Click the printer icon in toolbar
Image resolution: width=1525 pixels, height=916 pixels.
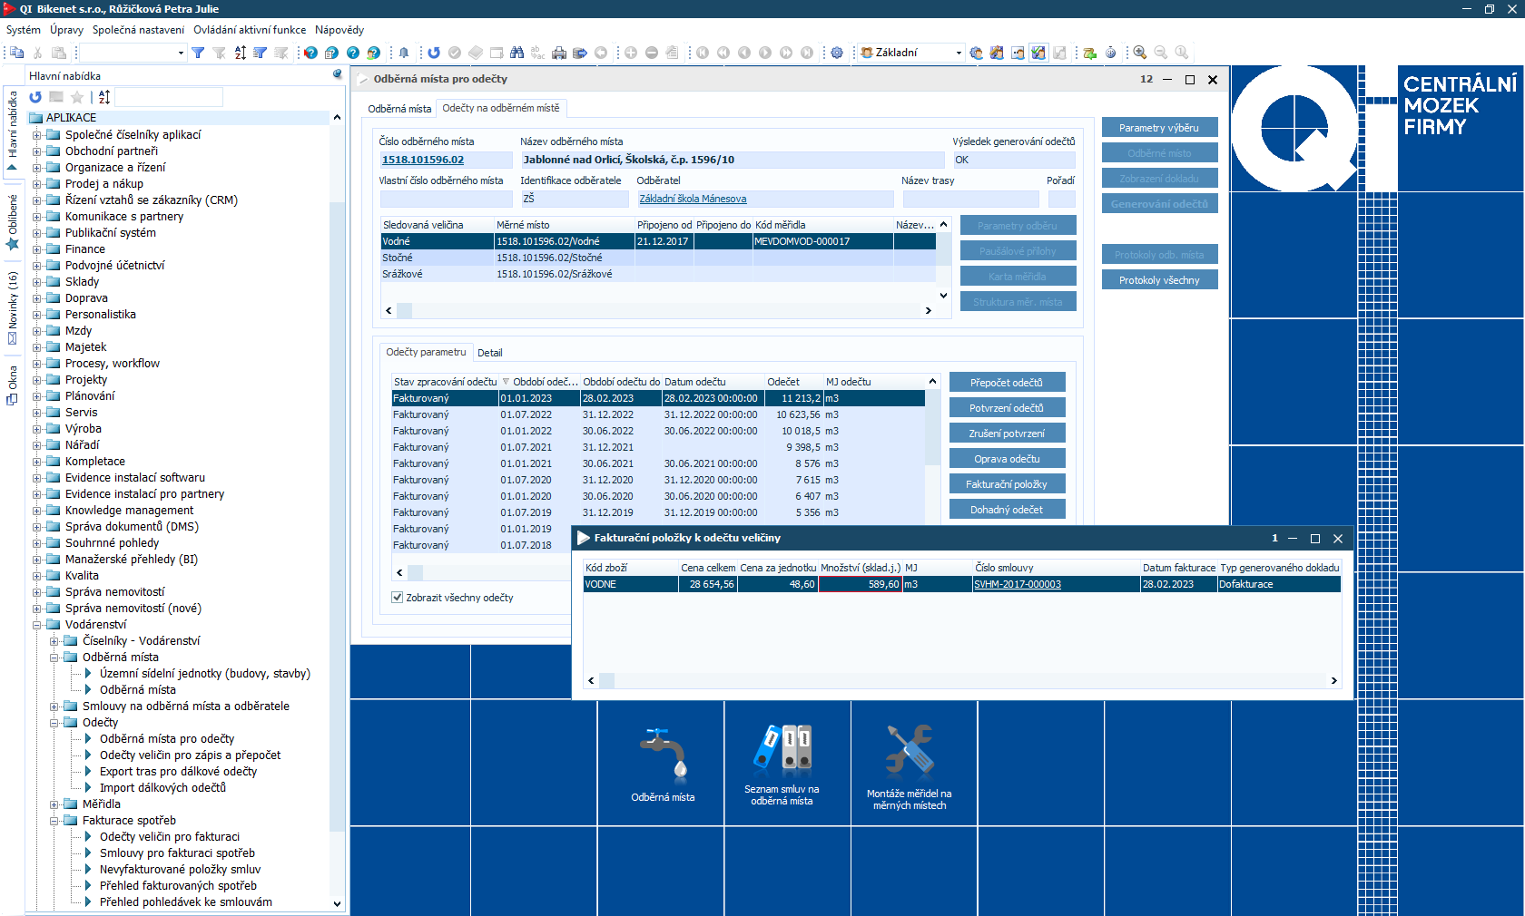pos(558,53)
